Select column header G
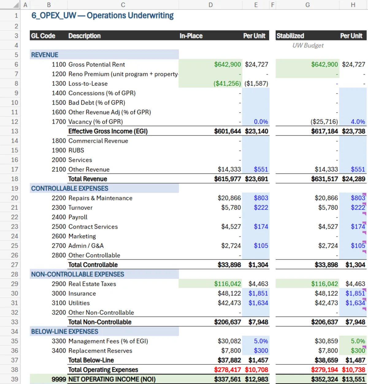The width and height of the screenshot is (368, 384). pyautogui.click(x=307, y=5)
